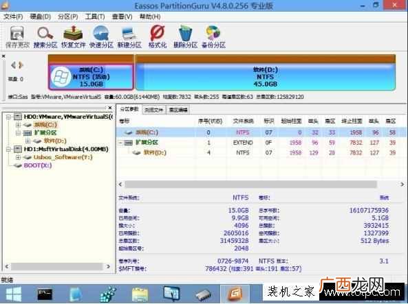Switch to the 扇区编辑 tab
Screen dimensions: 408x304
coord(178,110)
